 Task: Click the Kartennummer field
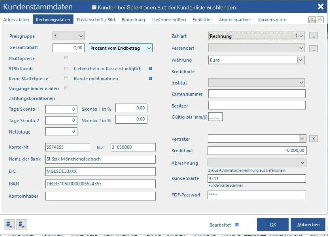(x=257, y=94)
